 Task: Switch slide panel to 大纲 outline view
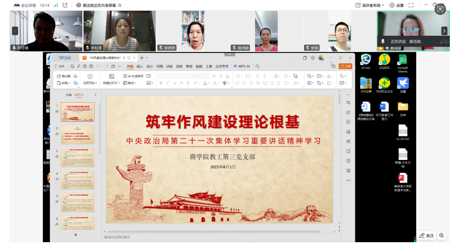pos(69,95)
